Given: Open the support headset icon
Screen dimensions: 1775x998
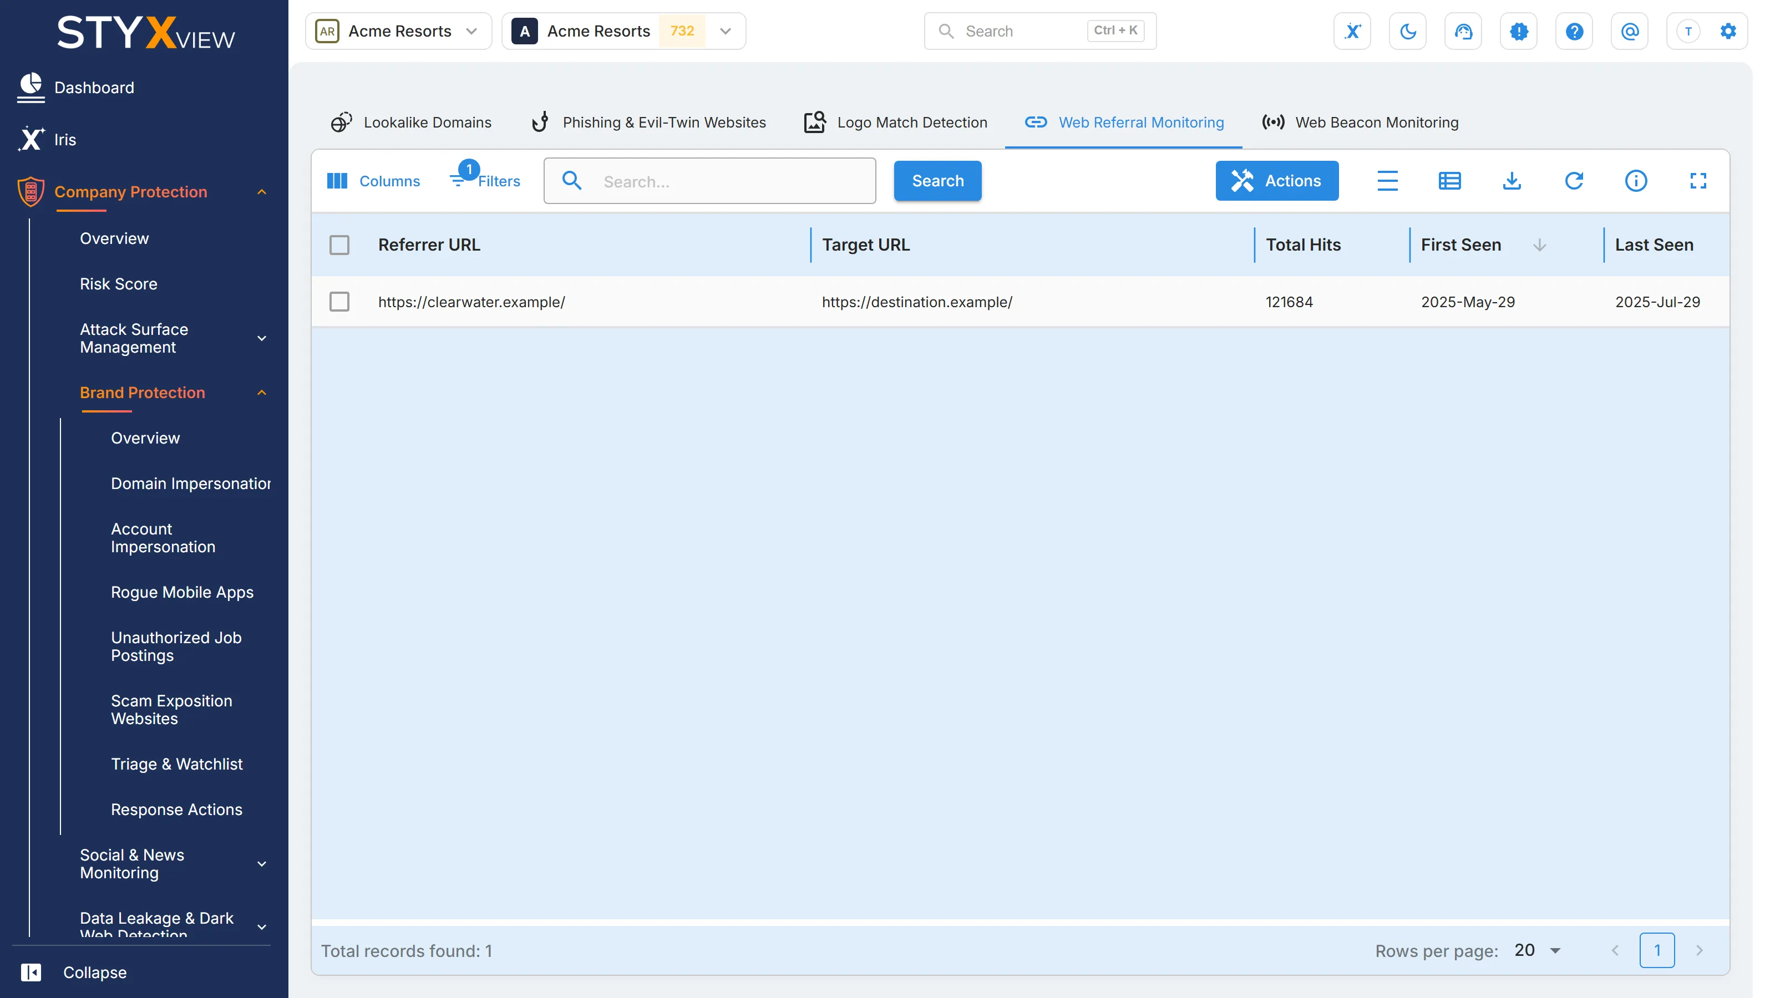Looking at the screenshot, I should 1463,31.
